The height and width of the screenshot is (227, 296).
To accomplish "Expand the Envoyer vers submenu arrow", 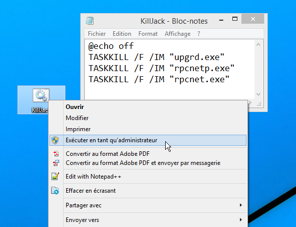I will 240,220.
